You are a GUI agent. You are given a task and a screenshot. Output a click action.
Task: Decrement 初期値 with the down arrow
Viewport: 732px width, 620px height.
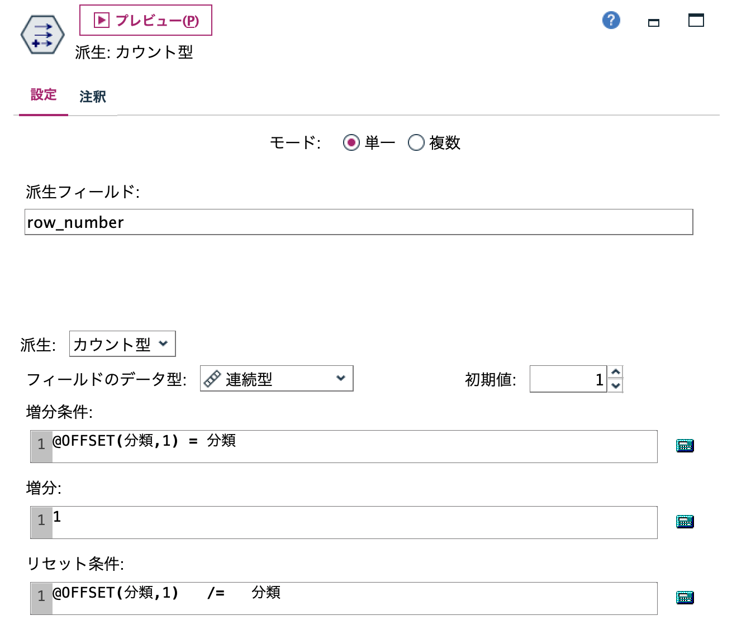pos(615,385)
